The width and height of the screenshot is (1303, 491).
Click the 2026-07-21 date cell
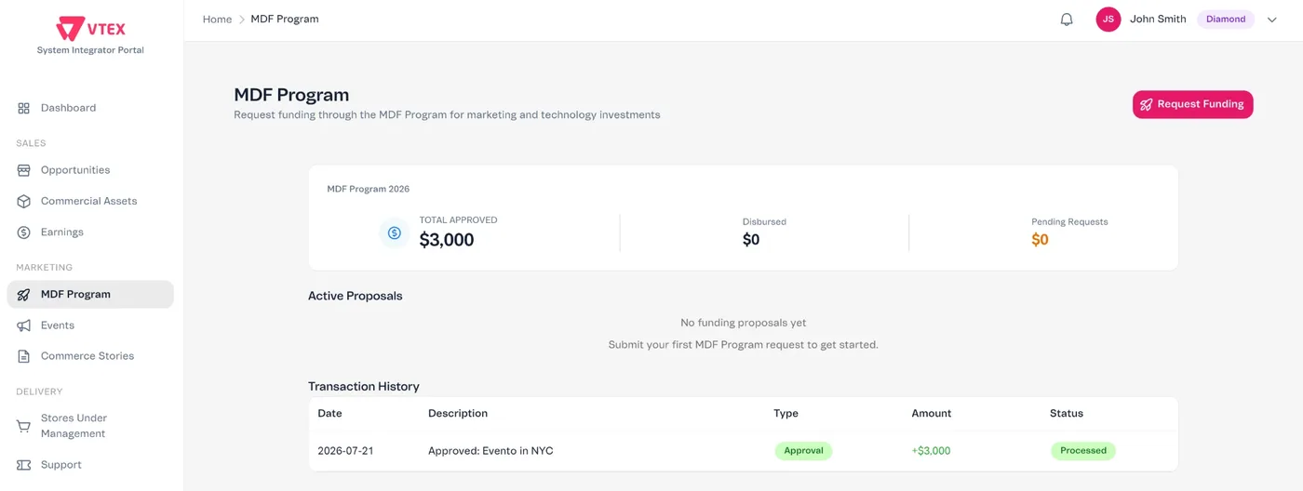click(x=345, y=451)
